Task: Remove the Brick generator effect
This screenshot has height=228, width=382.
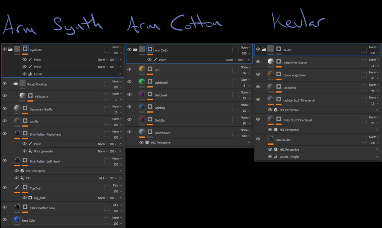Action: pos(120,151)
